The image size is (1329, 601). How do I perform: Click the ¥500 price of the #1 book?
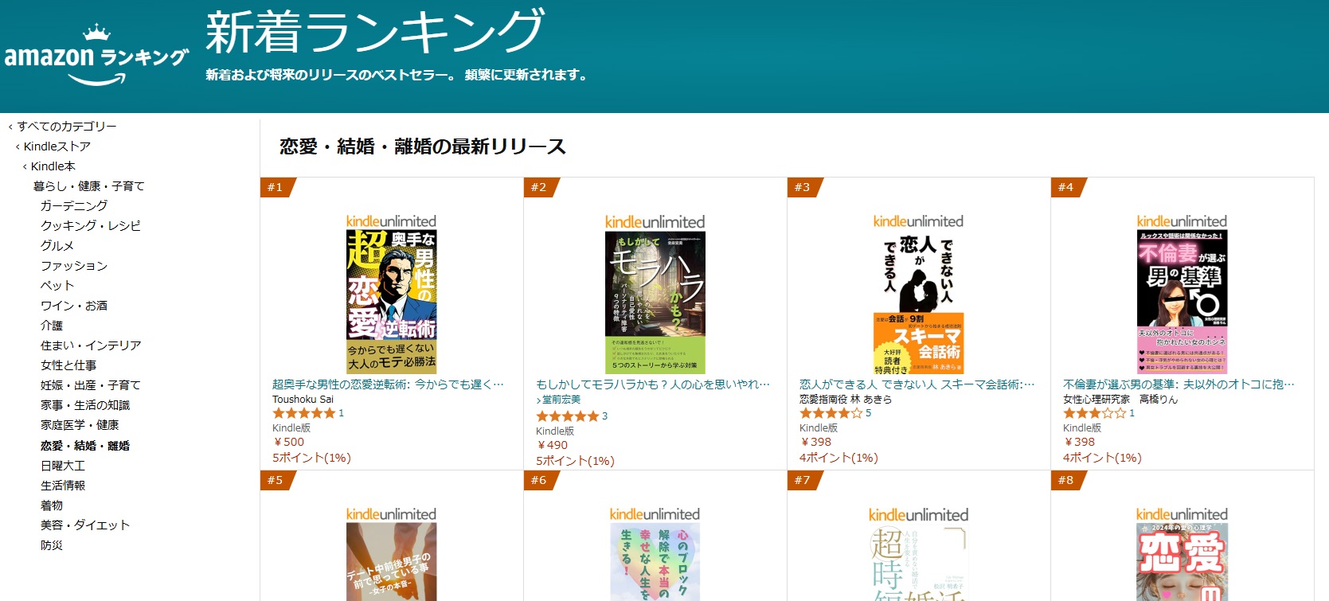288,442
